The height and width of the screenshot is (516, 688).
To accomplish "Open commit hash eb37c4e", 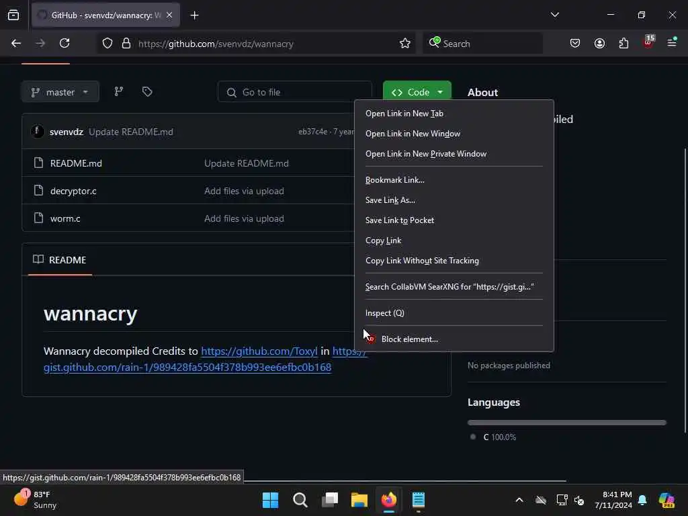I will point(312,132).
